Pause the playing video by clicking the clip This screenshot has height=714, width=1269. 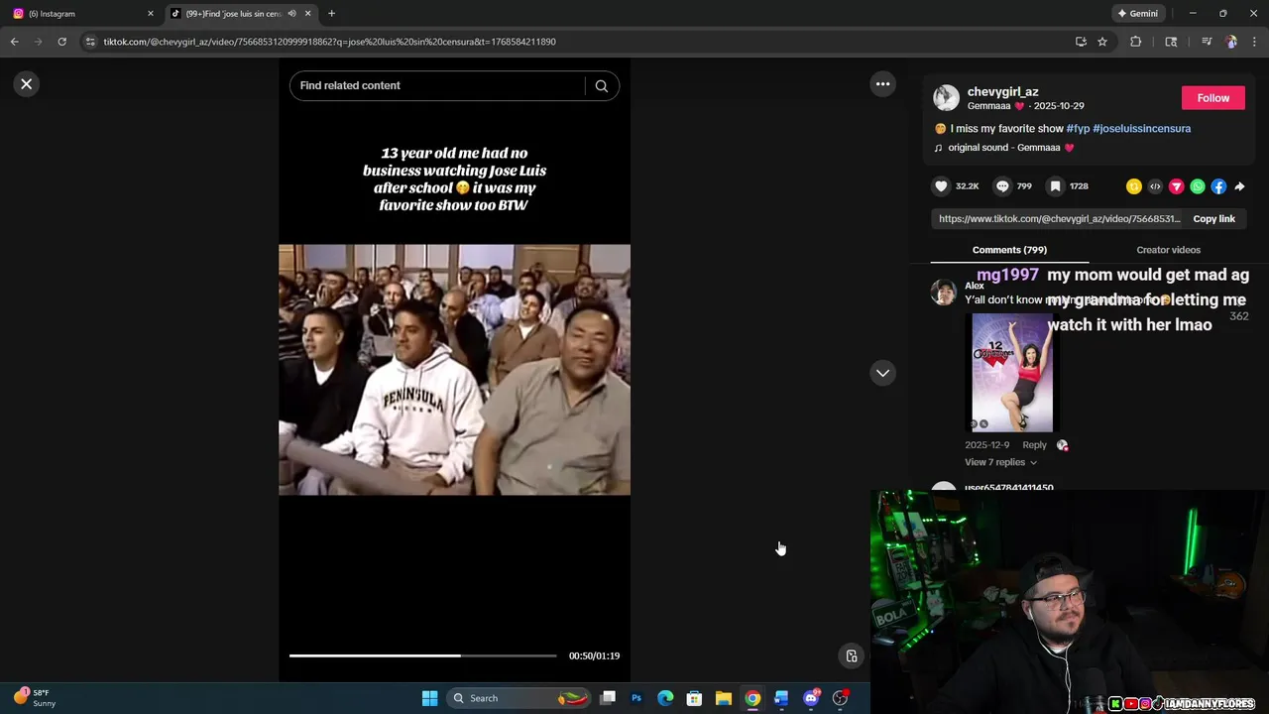pos(454,370)
